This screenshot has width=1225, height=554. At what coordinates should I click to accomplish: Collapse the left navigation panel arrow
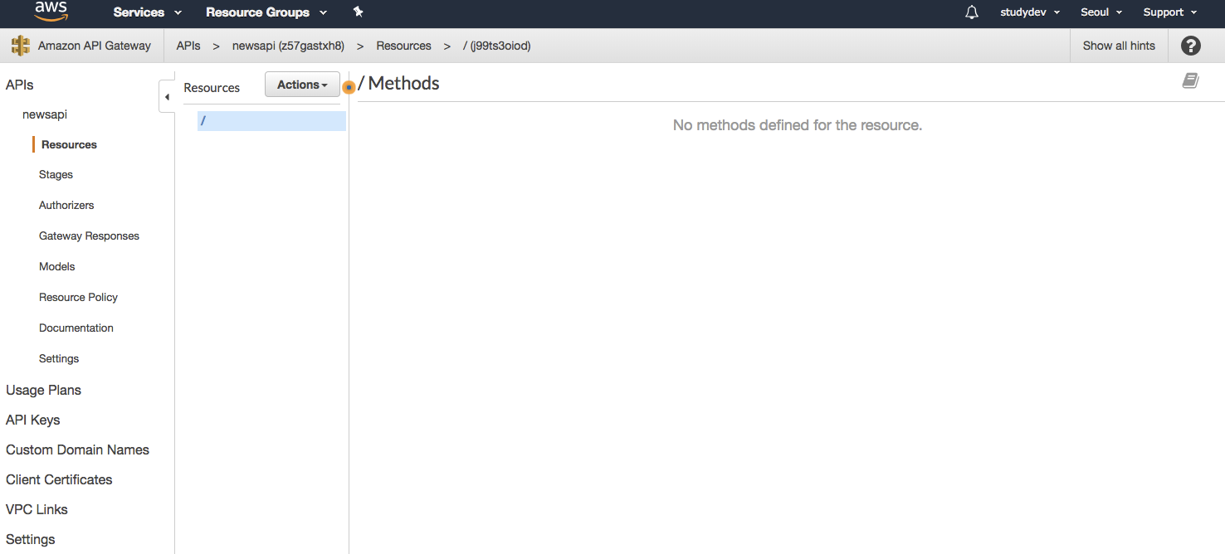point(167,97)
